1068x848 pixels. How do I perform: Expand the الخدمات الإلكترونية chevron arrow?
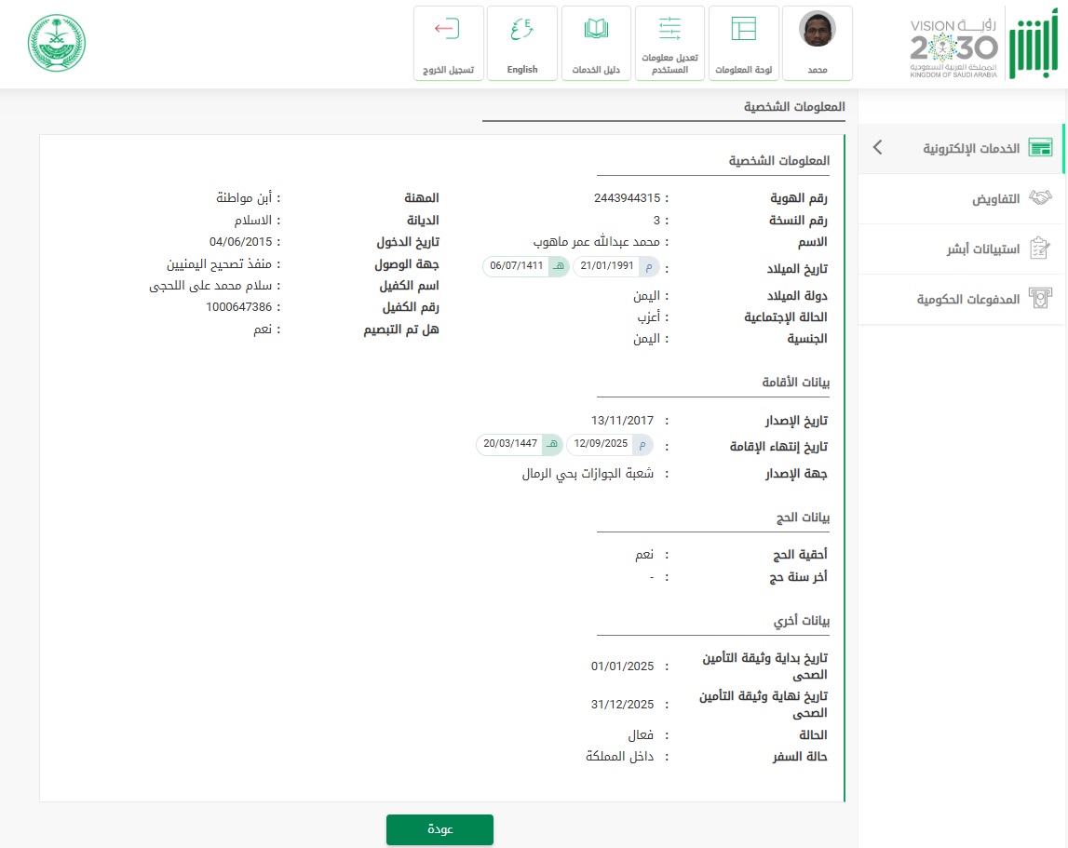tap(876, 148)
